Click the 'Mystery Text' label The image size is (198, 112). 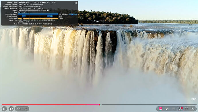pos(13,20)
